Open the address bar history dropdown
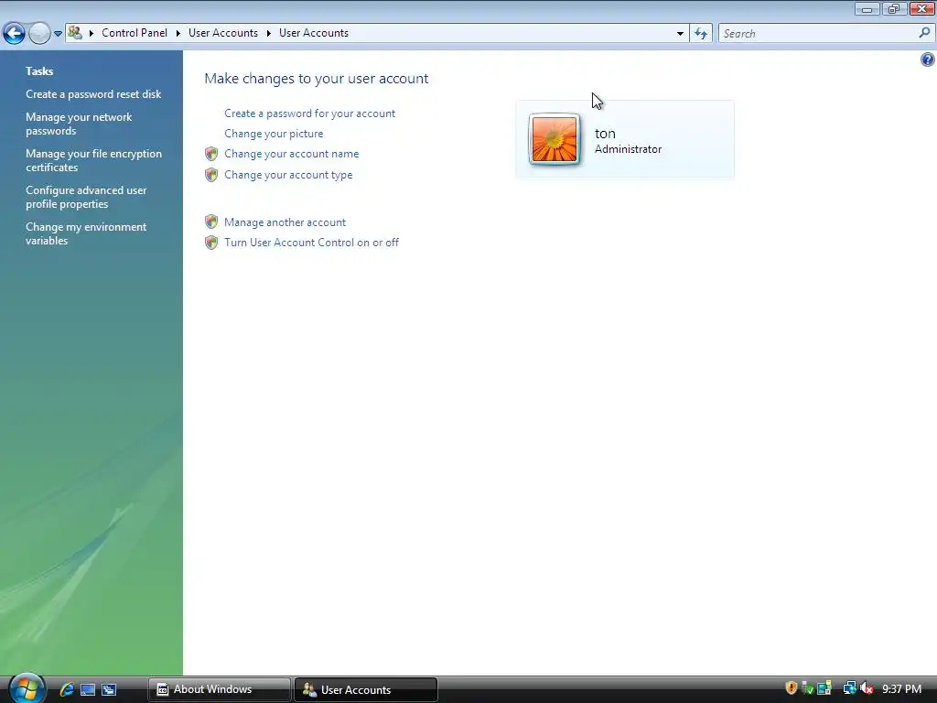Screen dimensions: 937x703 [680, 34]
